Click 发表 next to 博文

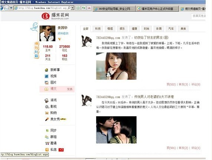[70, 89]
